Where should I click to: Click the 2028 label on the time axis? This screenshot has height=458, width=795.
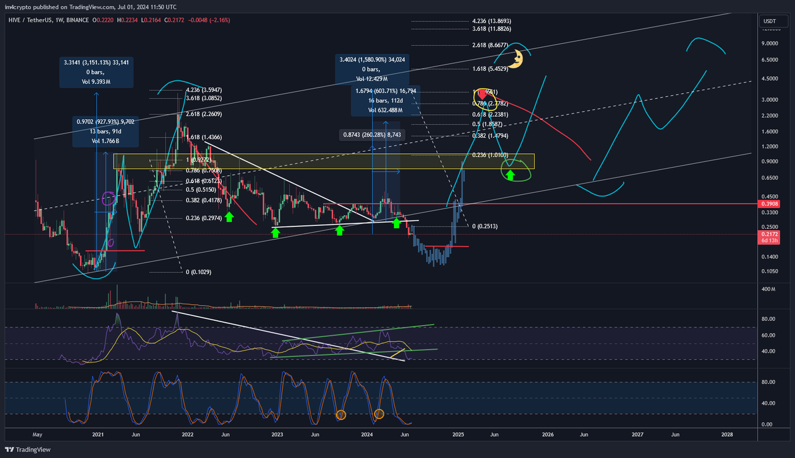[727, 435]
